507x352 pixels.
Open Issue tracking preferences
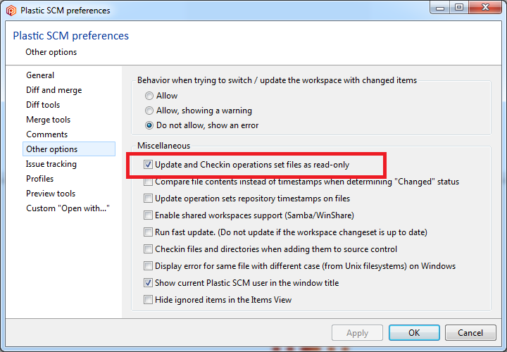51,164
